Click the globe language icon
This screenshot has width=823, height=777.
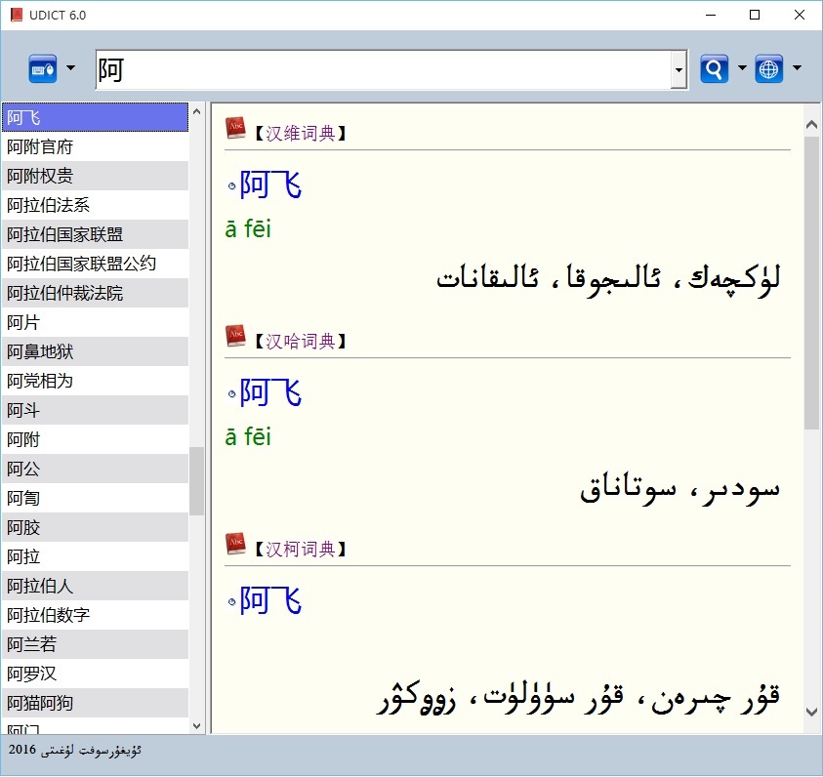point(769,69)
